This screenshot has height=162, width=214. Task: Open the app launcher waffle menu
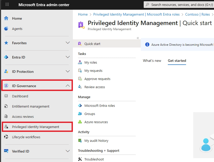click(7, 5)
